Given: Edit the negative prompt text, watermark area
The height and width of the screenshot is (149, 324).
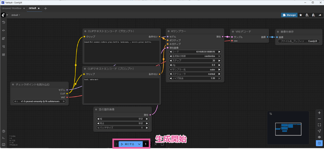Looking at the screenshot, I should point(122,91).
